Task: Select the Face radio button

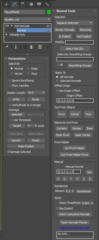Action: click(x=28, y=74)
